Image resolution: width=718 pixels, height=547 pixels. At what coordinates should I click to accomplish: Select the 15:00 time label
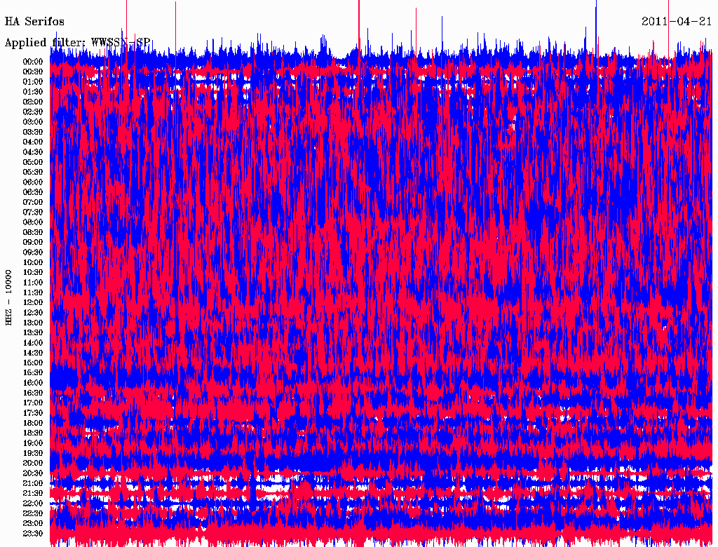(x=33, y=363)
